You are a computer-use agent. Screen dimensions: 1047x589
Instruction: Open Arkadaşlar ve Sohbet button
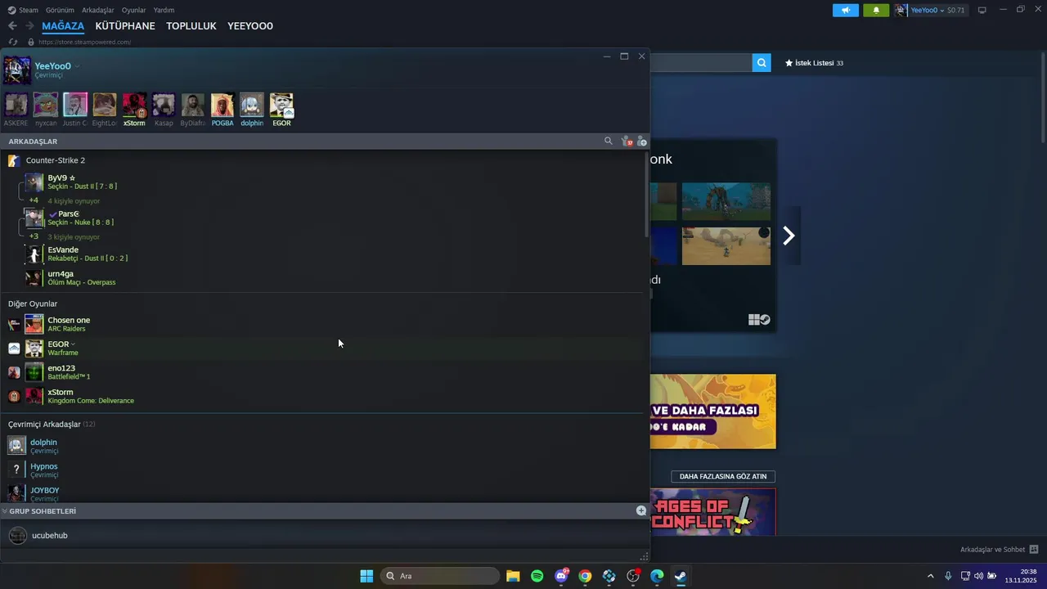click(999, 549)
